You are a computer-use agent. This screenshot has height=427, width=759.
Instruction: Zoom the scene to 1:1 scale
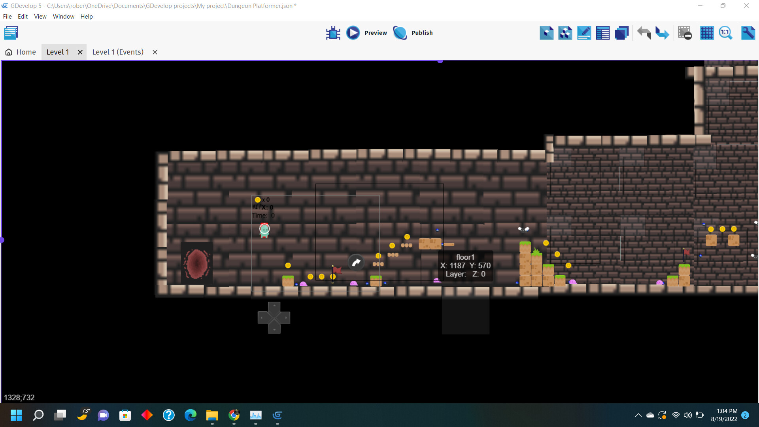[x=726, y=33]
